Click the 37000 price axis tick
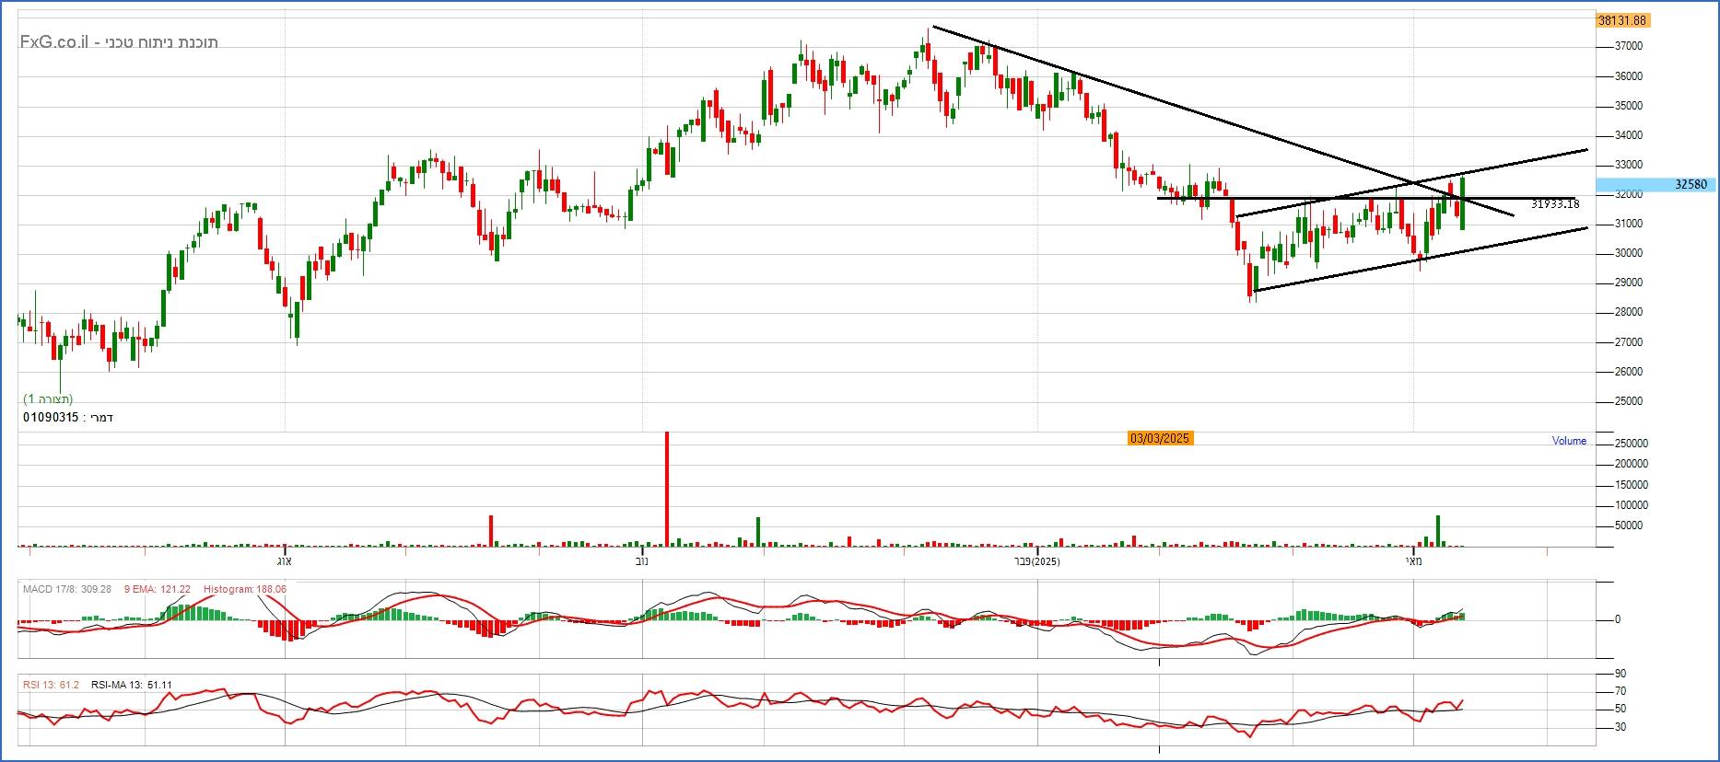This screenshot has width=1720, height=762. (x=1629, y=46)
